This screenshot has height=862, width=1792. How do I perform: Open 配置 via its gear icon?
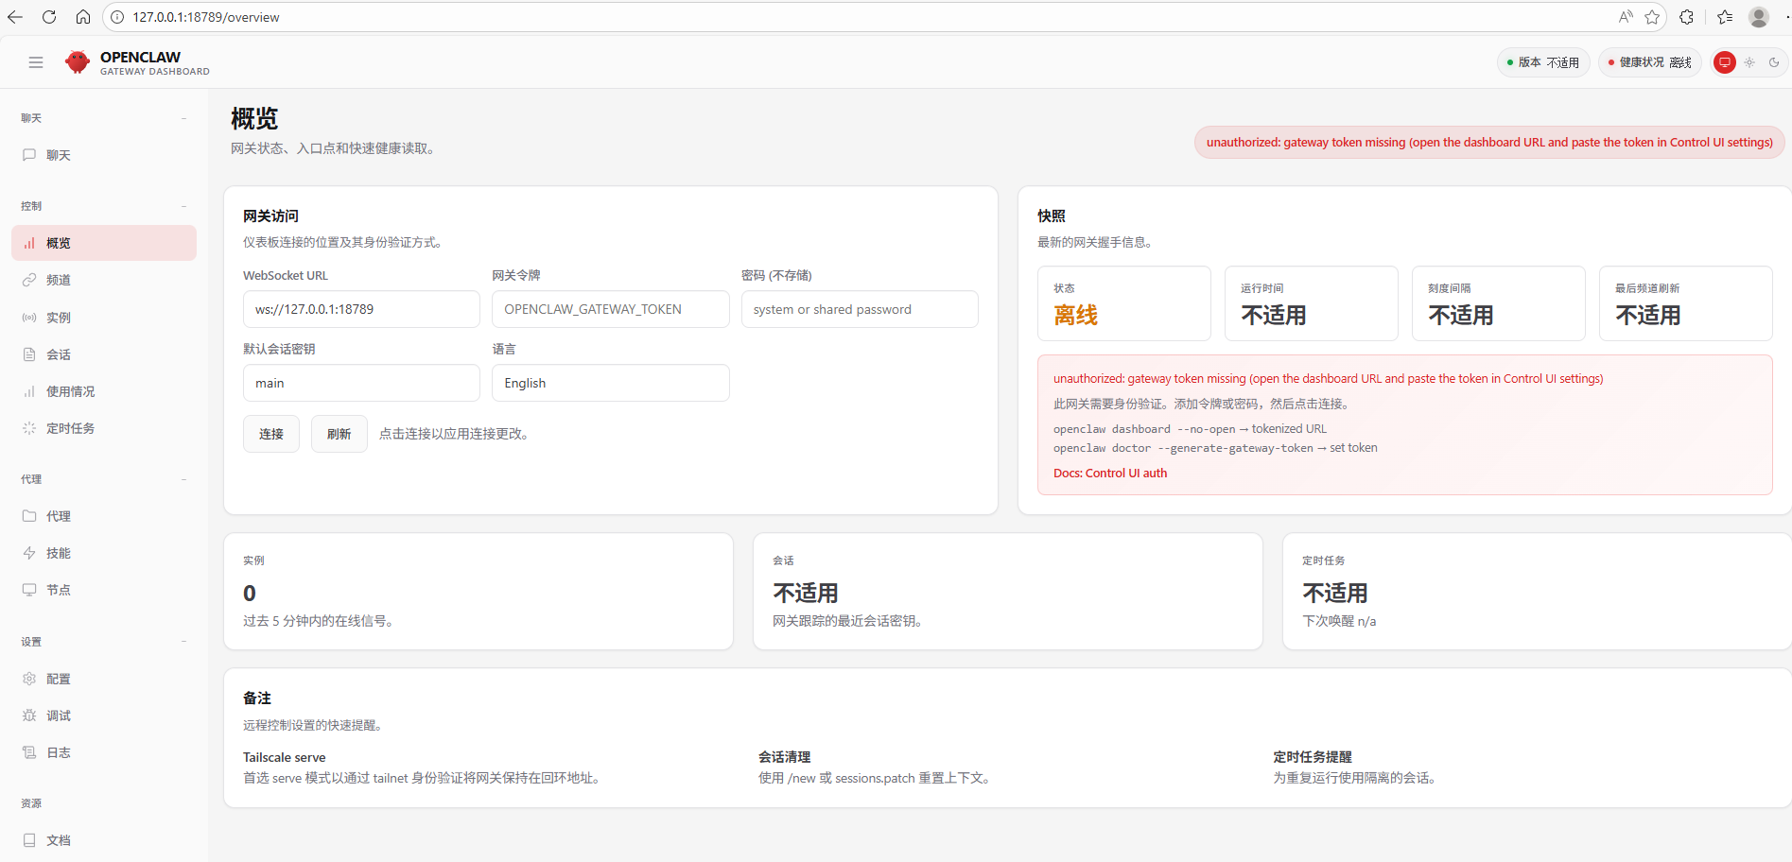(x=29, y=679)
